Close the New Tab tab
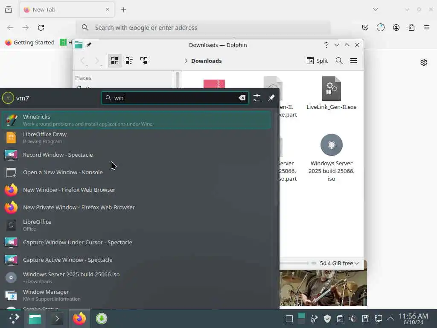Screen dimensions: 437x328 tap(108, 9)
